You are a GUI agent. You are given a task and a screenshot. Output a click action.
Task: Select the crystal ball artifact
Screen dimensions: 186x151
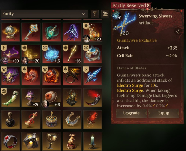click(x=10, y=32)
